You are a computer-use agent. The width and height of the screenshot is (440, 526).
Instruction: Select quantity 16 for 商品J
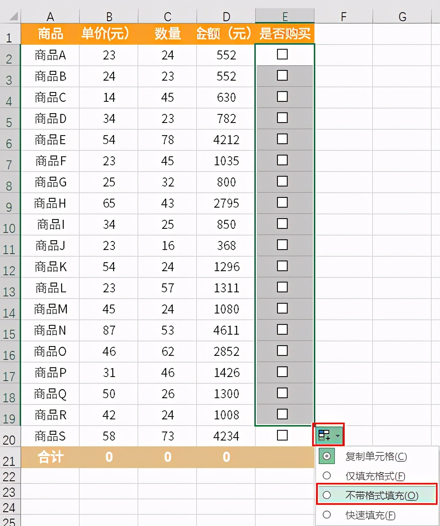(x=167, y=245)
